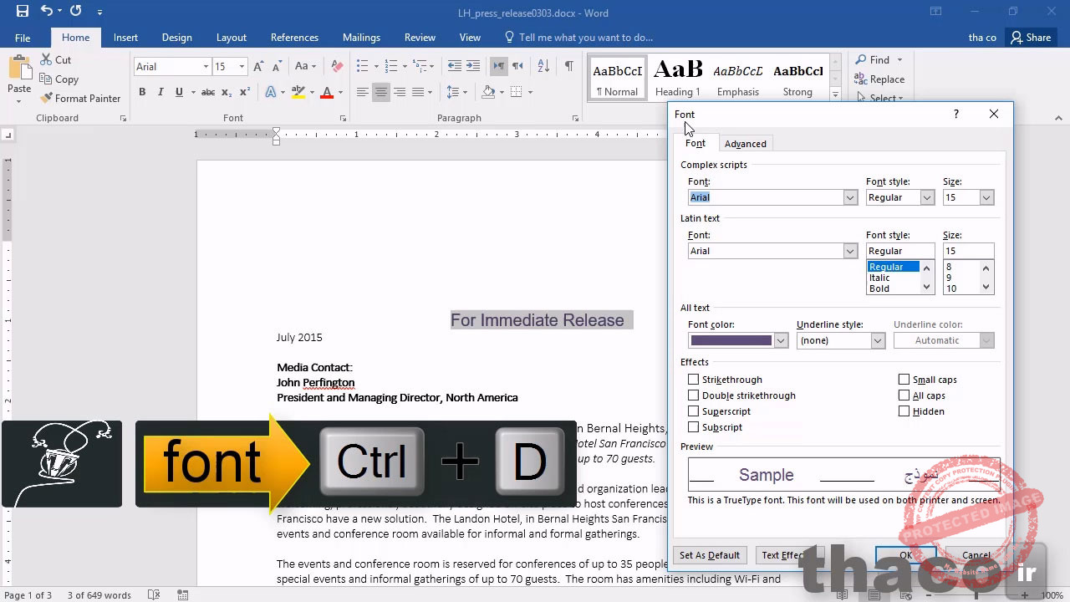
Task: Tick the Hidden effect checkbox
Action: coord(904,411)
